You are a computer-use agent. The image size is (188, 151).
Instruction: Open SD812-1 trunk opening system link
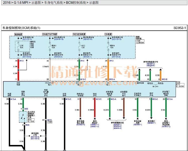coord(166,127)
